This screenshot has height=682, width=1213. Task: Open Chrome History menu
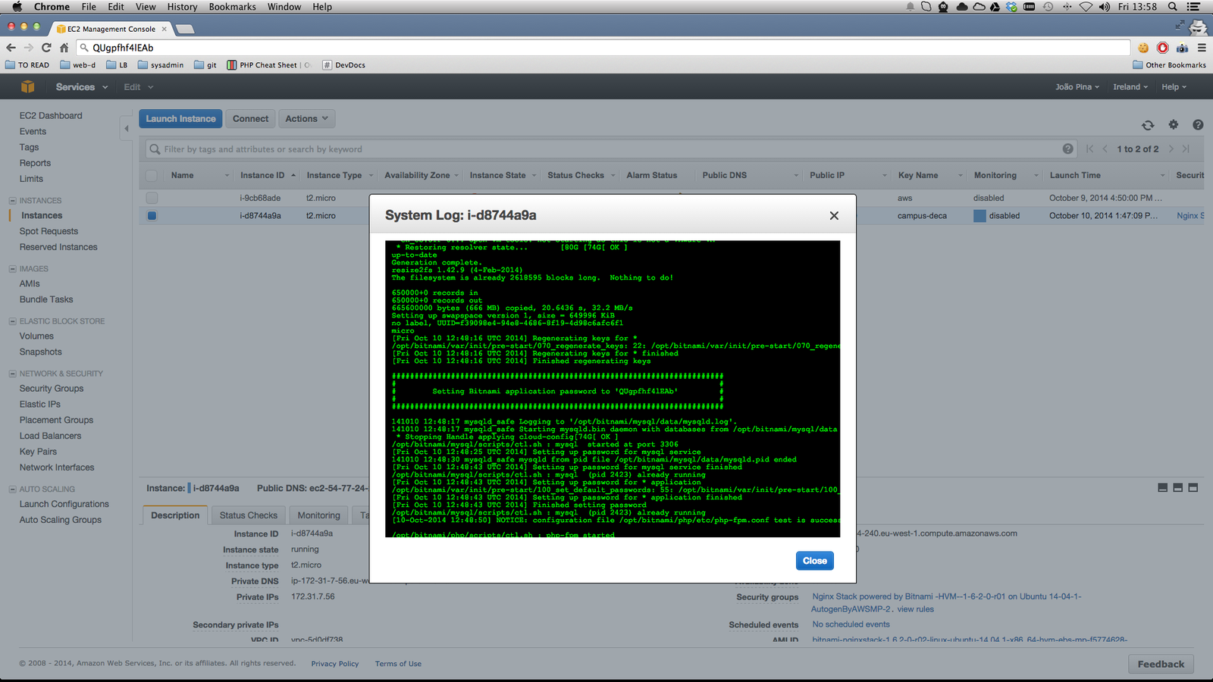point(182,7)
